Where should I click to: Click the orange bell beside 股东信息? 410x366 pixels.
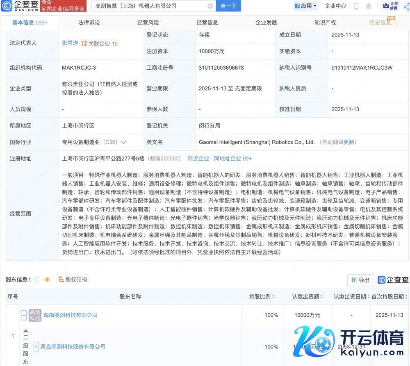tap(47, 280)
